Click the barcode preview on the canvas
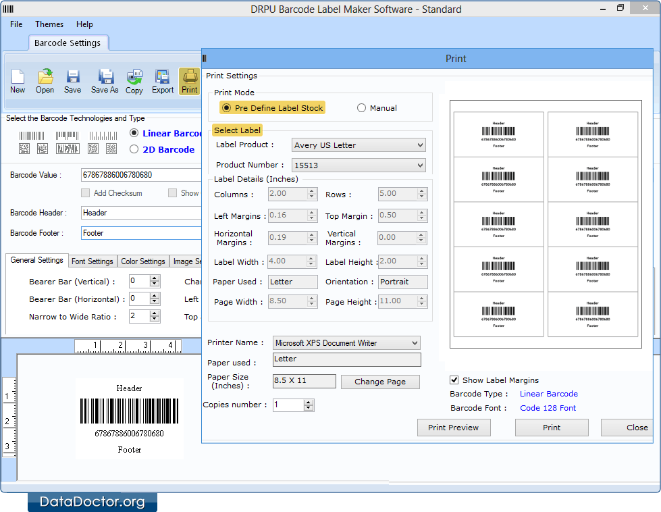 coord(130,418)
